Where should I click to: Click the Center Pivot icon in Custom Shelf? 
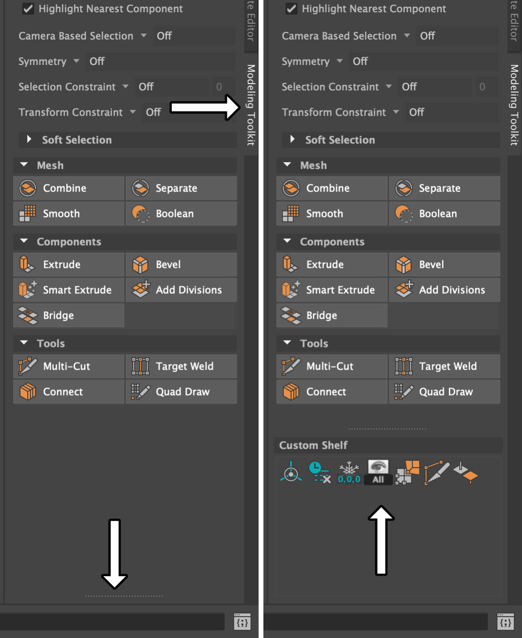point(291,472)
